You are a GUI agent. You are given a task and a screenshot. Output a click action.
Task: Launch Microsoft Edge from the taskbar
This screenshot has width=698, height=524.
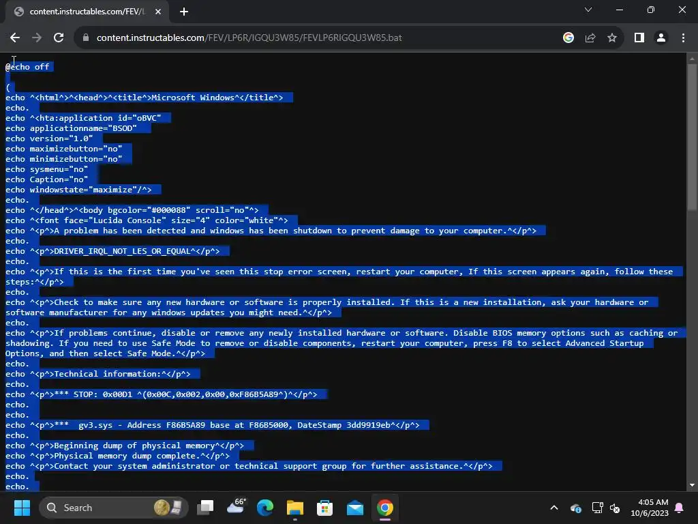[x=265, y=508]
